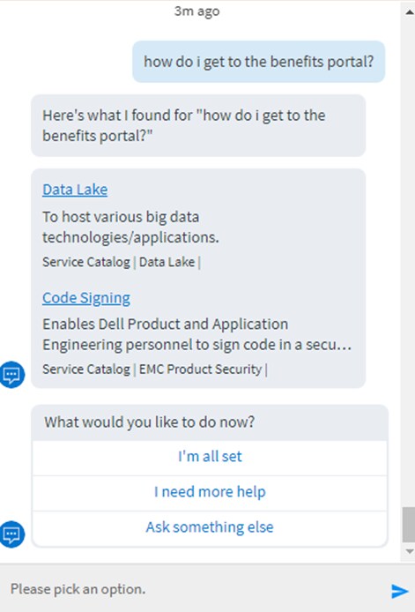Open the Code Signing link

(86, 298)
